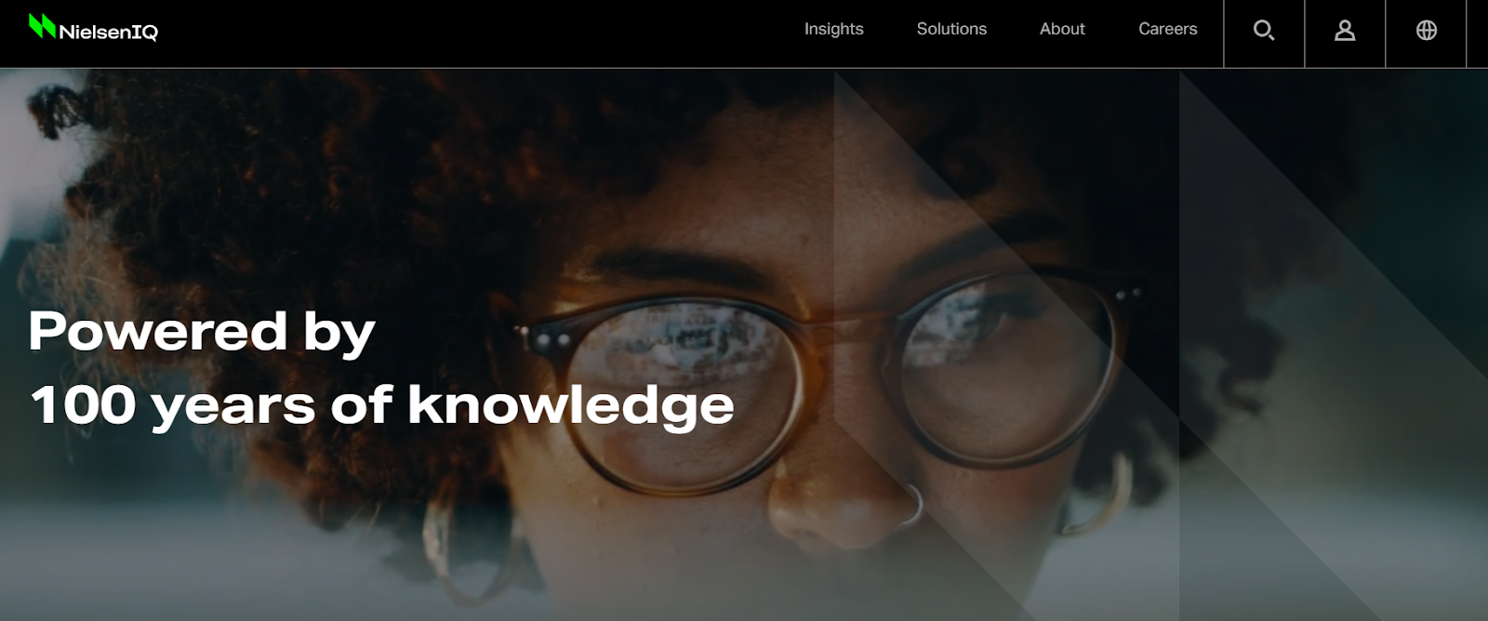
Task: Expand the About navigation menu
Action: point(1062,29)
